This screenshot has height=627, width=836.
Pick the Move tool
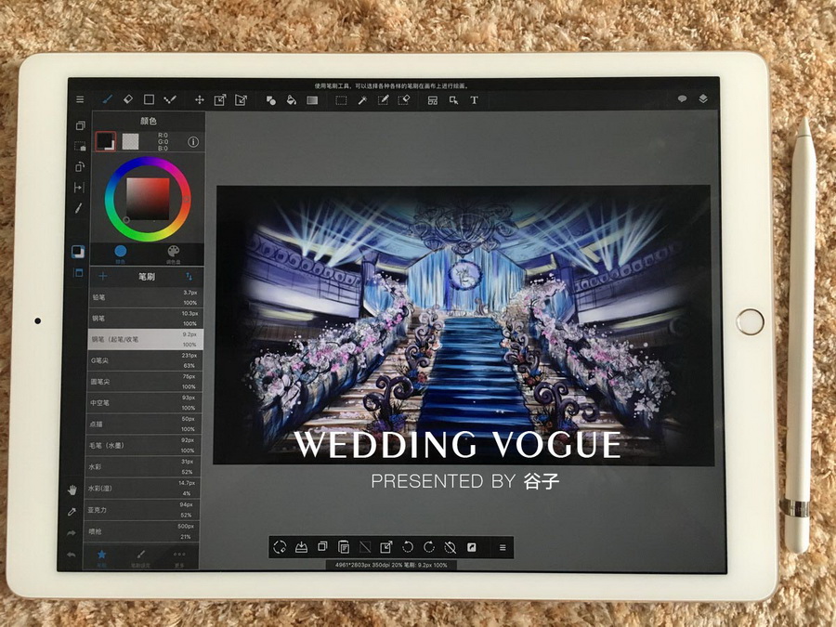tap(199, 99)
